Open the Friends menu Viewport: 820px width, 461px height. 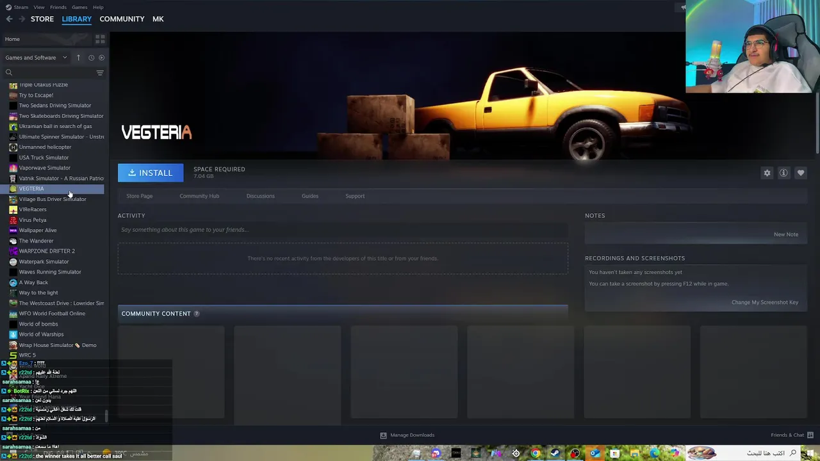[58, 7]
